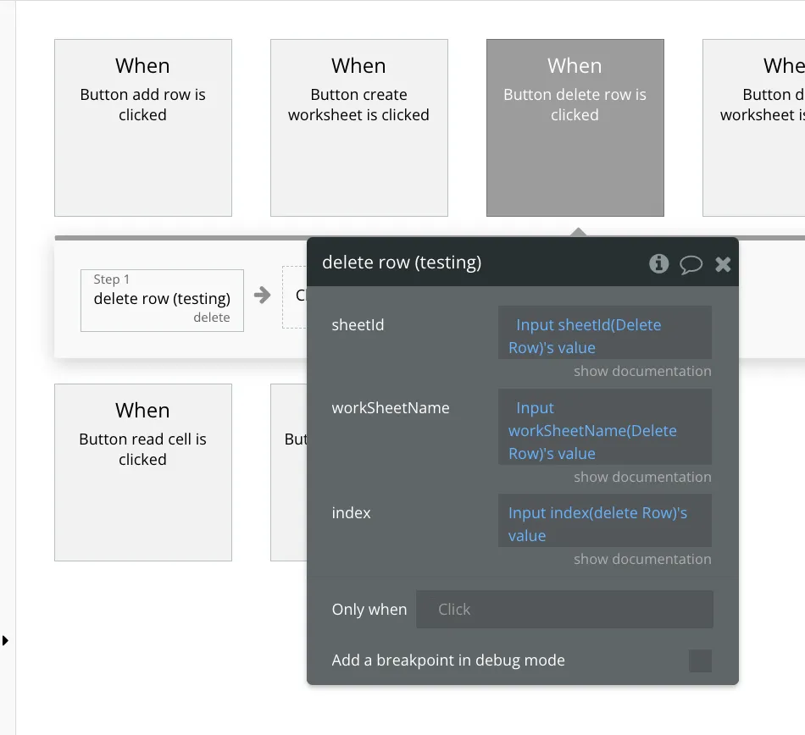This screenshot has width=805, height=735.
Task: Click the dashed add-action placeholder box
Action: 295,296
